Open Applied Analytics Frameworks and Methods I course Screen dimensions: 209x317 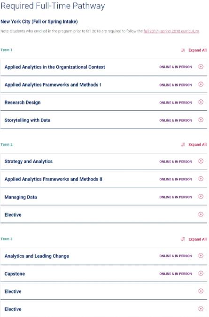tap(104, 85)
